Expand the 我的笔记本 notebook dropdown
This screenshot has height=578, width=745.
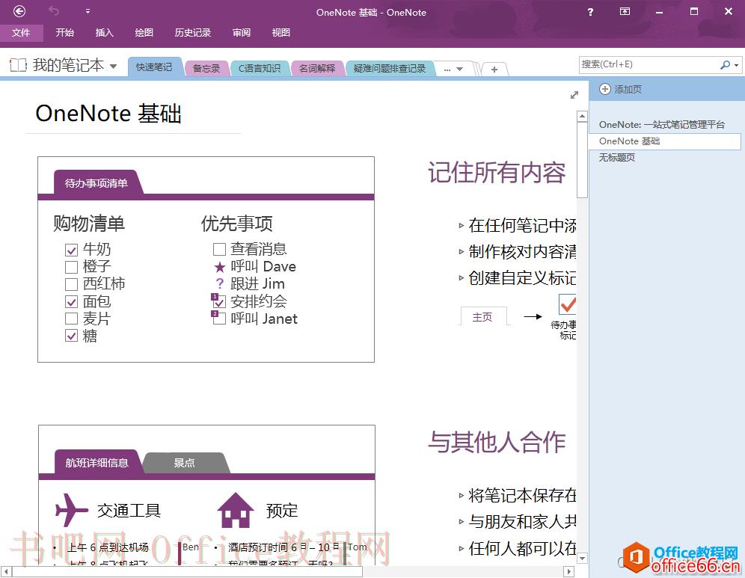(x=113, y=66)
